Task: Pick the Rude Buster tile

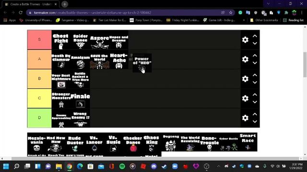Action: tap(75, 142)
